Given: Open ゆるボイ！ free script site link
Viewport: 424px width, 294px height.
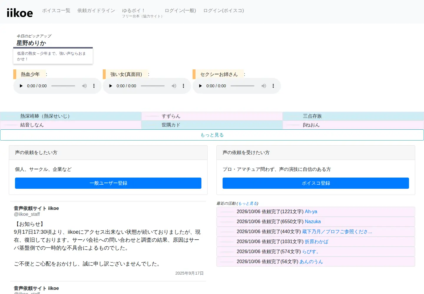Looking at the screenshot, I should [142, 13].
